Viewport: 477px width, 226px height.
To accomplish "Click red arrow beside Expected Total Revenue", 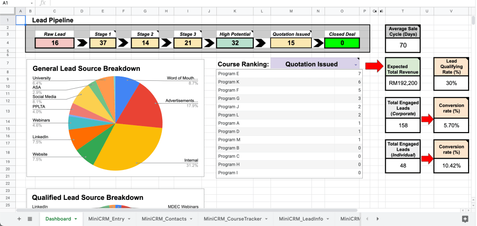I will pyautogui.click(x=374, y=66).
